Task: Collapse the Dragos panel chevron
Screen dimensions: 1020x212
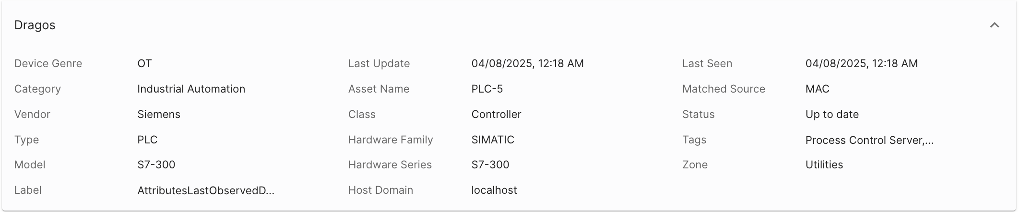Action: point(994,25)
